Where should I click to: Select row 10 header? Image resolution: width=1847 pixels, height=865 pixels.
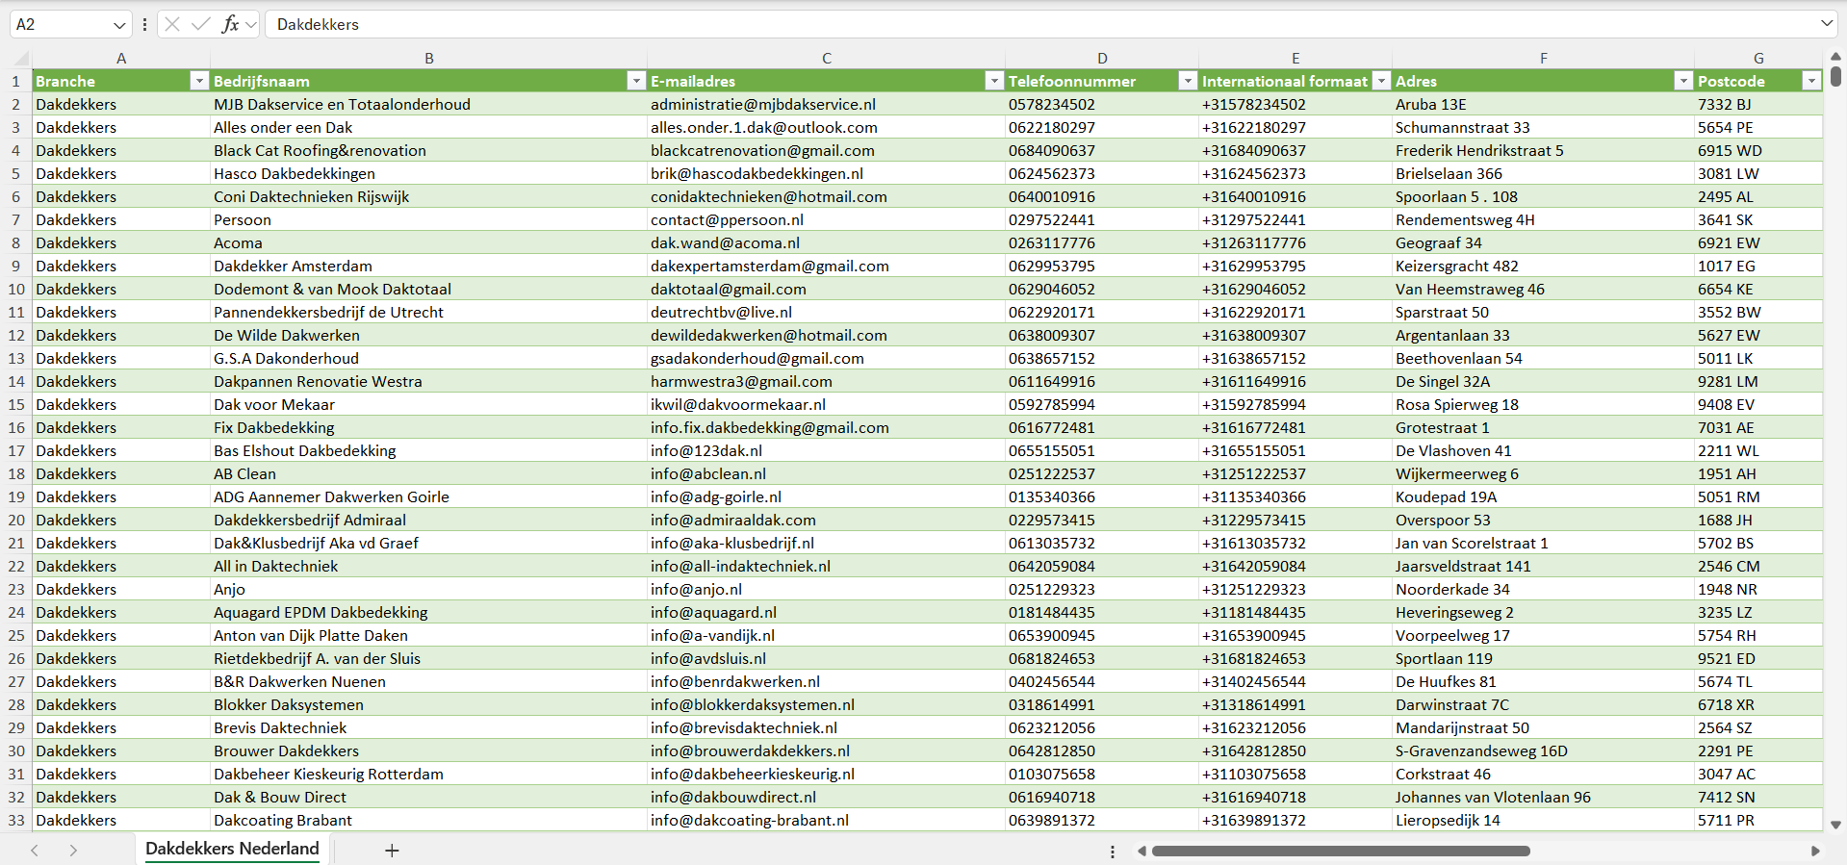[x=16, y=289]
